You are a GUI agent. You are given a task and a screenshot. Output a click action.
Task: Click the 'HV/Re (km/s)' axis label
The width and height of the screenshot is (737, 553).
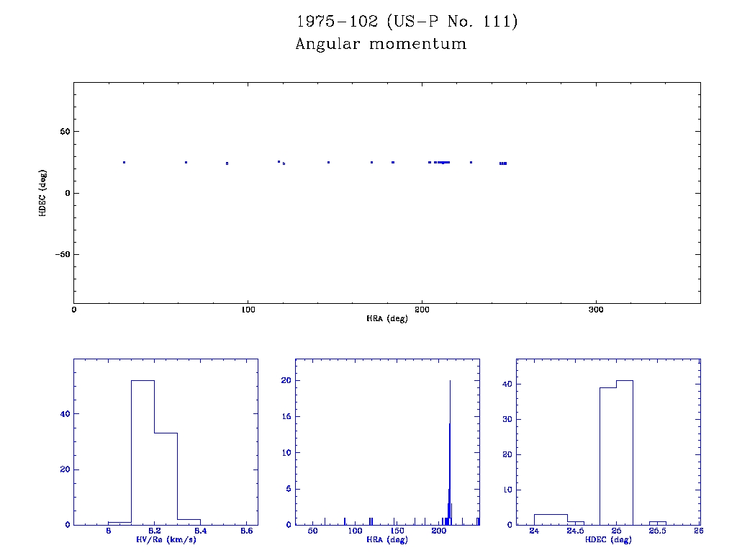pos(166,539)
